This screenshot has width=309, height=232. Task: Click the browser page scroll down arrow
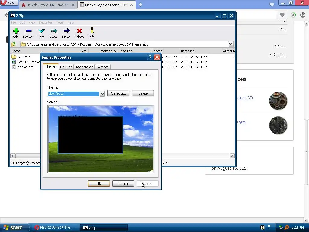pos(307,220)
